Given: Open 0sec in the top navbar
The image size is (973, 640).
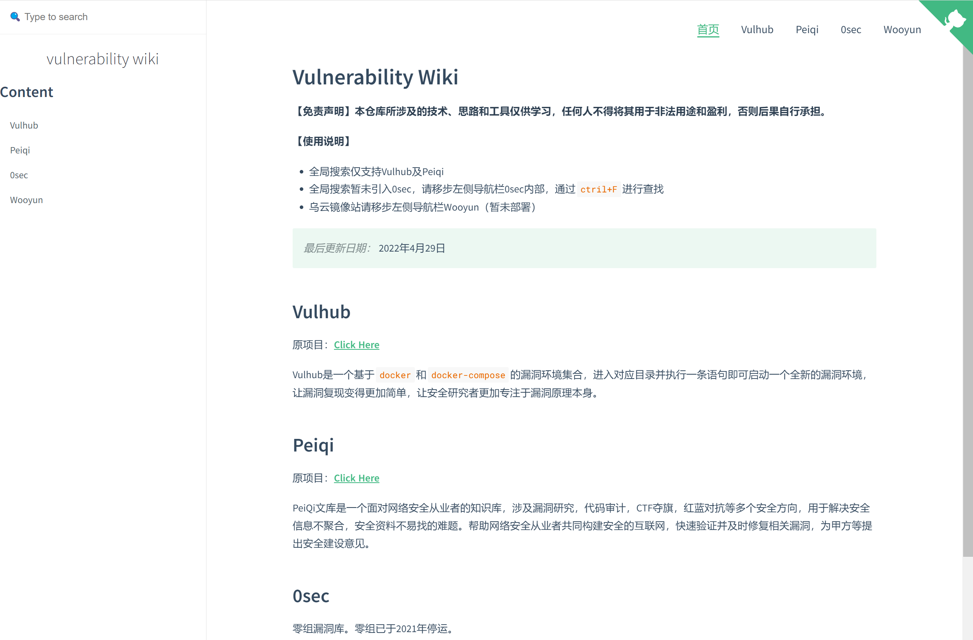Looking at the screenshot, I should tap(850, 30).
